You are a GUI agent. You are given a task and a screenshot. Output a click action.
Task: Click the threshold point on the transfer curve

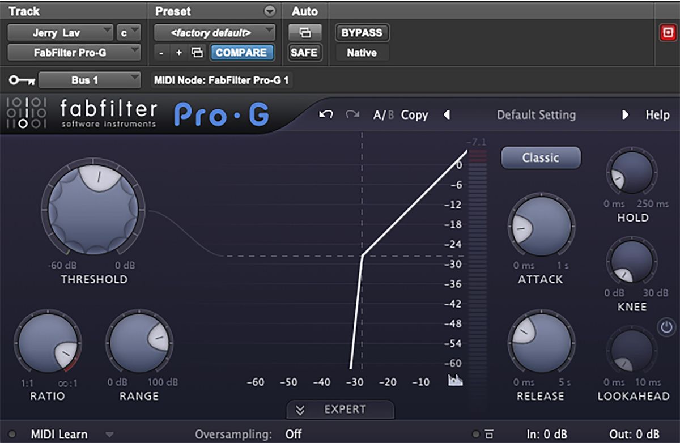click(x=362, y=255)
